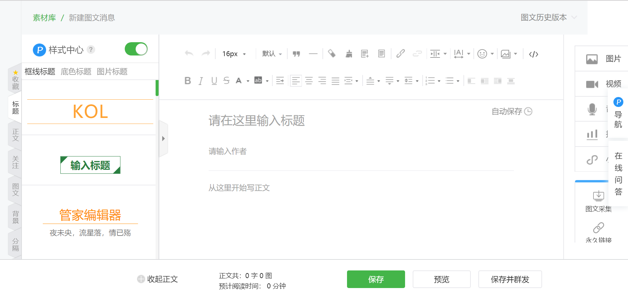This screenshot has width=628, height=299.
Task: Select the green 输入标题 style template
Action: [90, 165]
